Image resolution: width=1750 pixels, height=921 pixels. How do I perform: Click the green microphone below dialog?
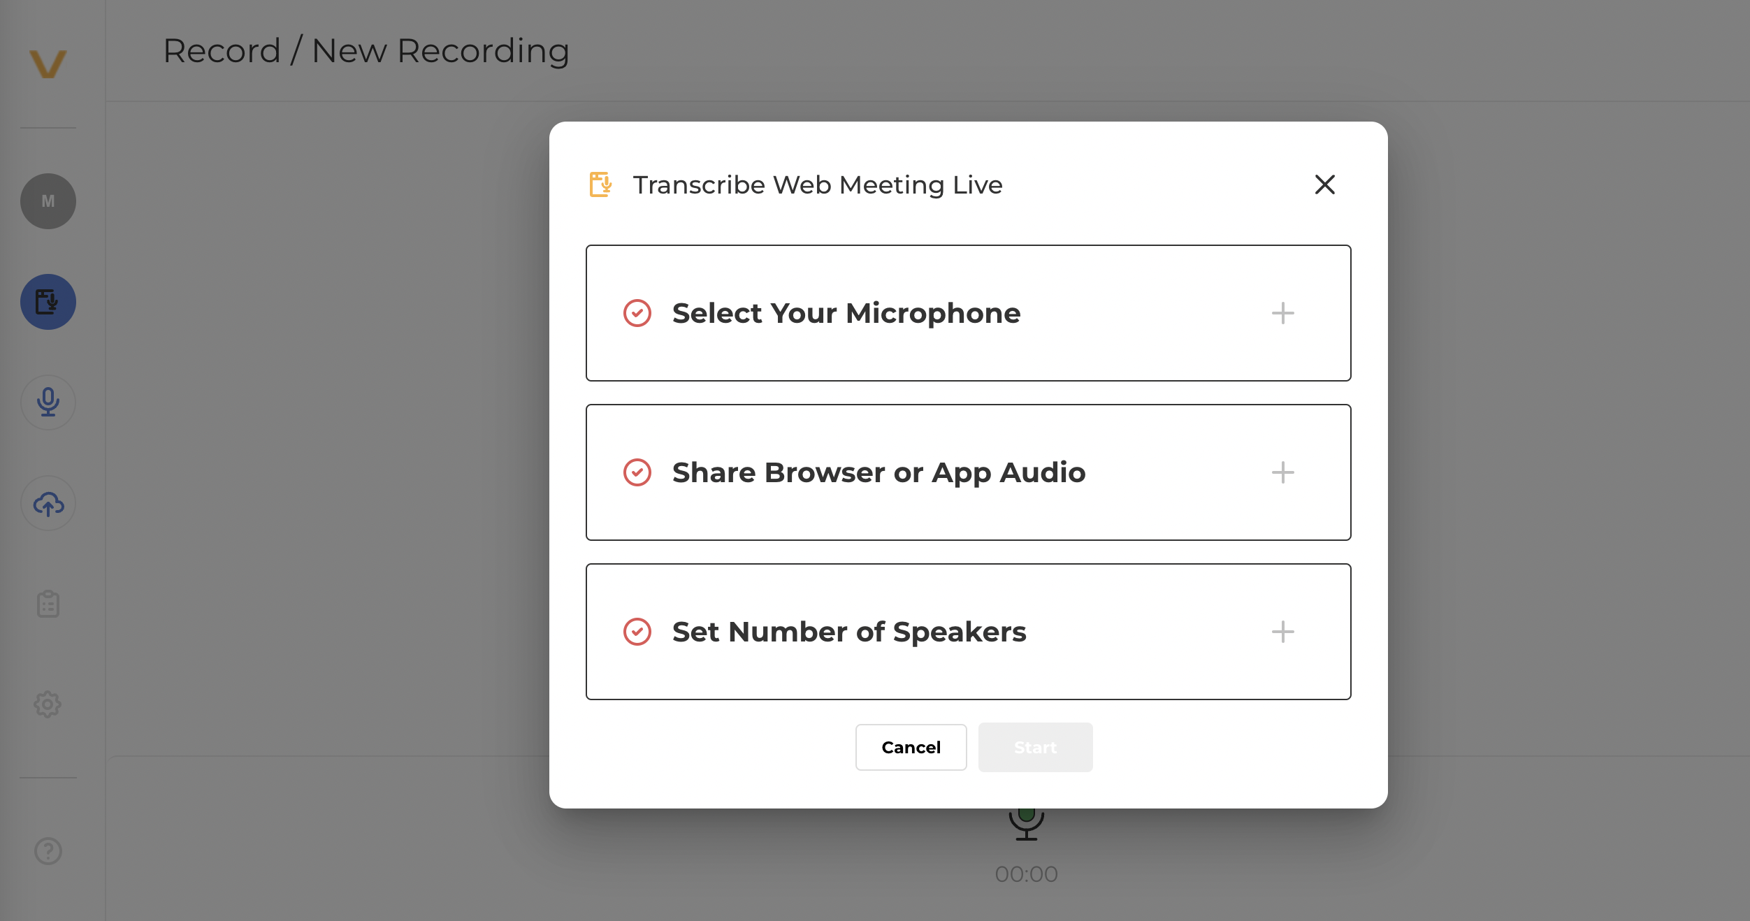pyautogui.click(x=1026, y=822)
